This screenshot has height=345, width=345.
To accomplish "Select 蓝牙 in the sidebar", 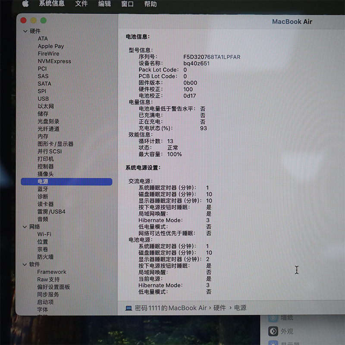I will pos(43,189).
